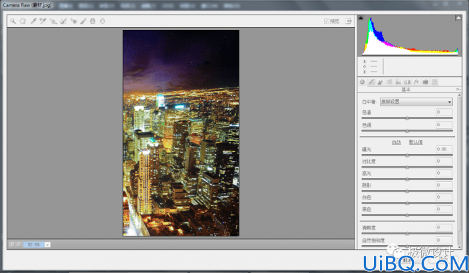Toggle the 预览 preview checkbox

coord(327,21)
